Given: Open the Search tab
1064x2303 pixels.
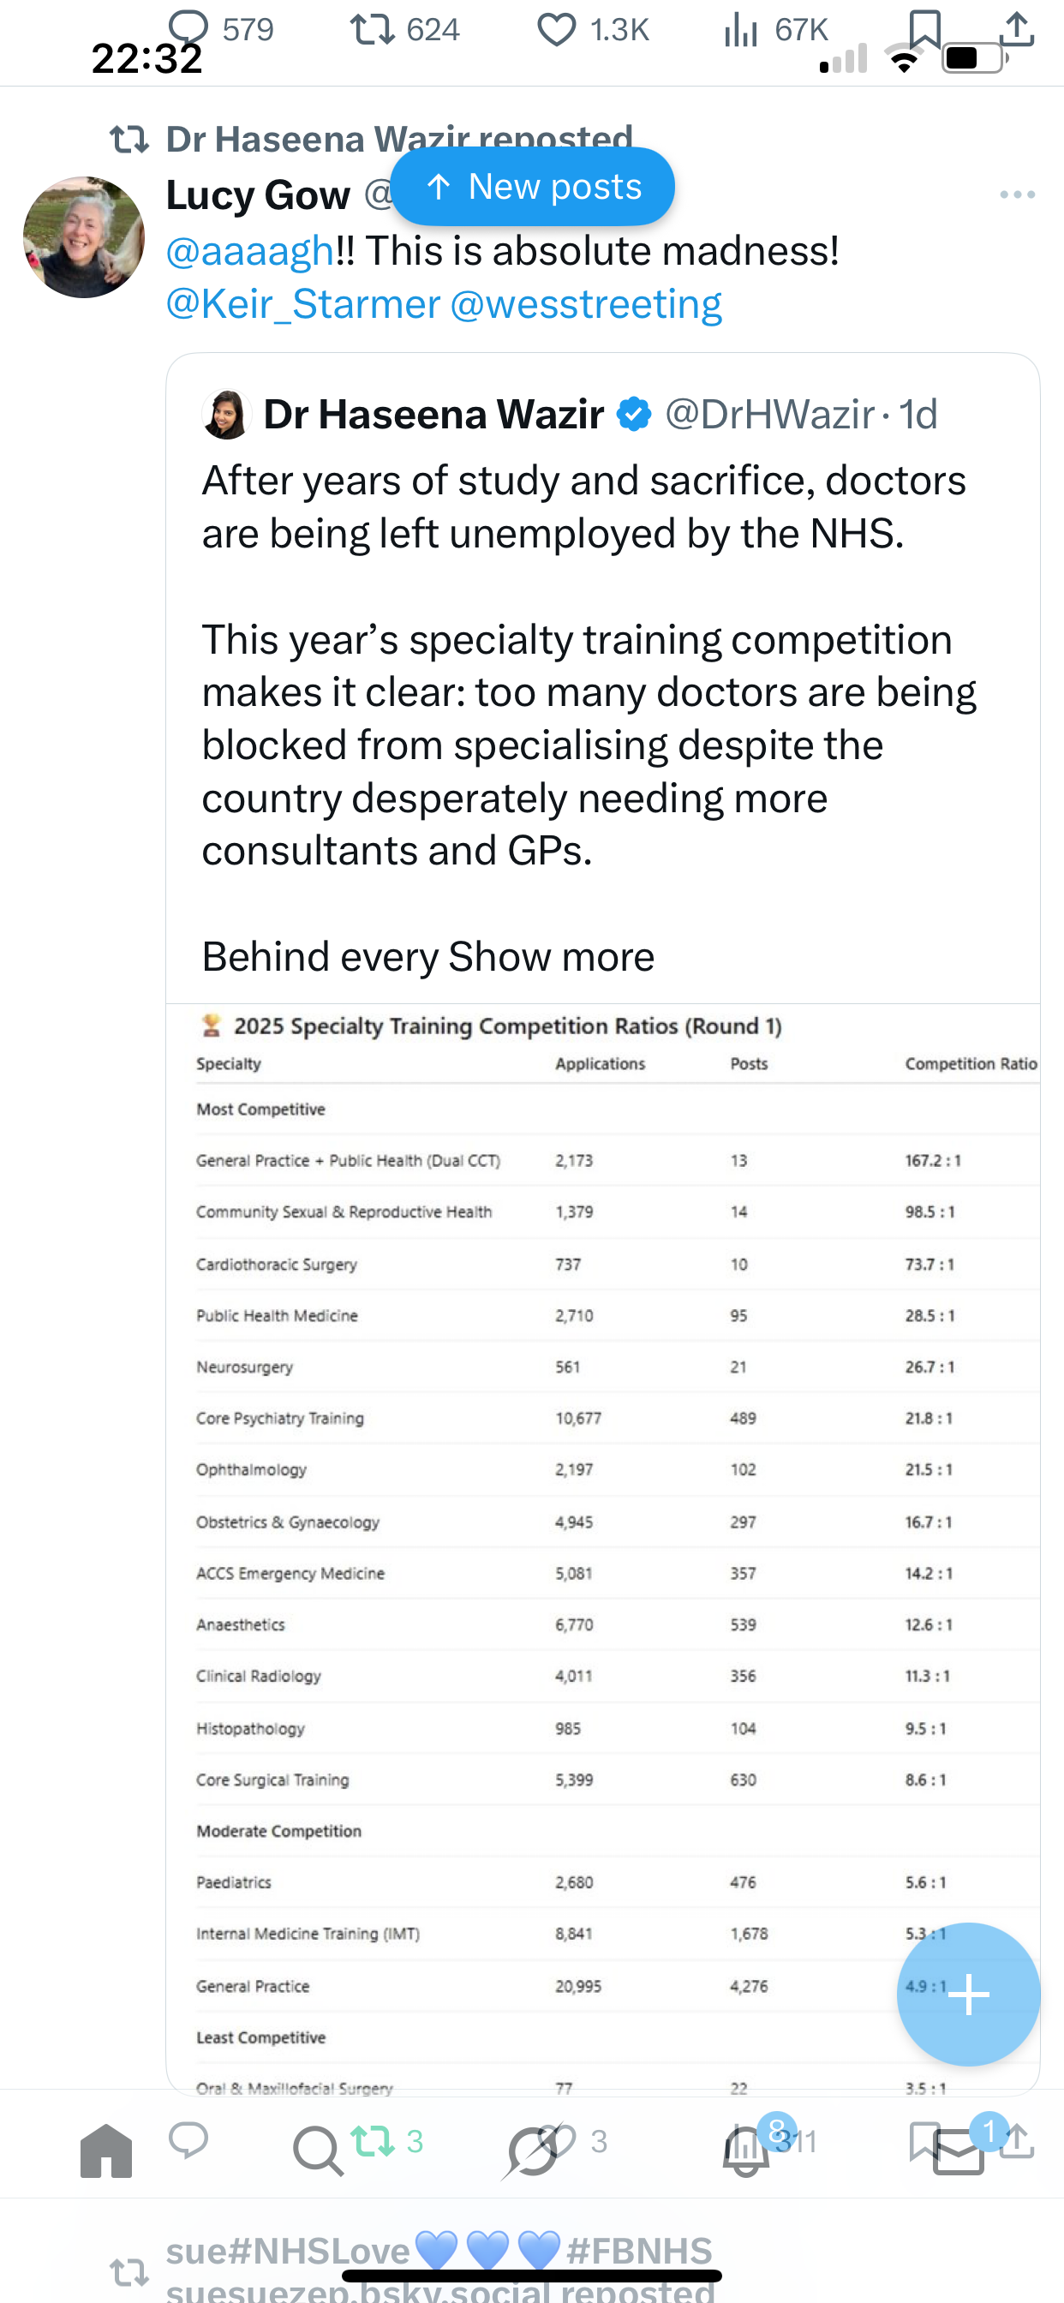Looking at the screenshot, I should (318, 2150).
